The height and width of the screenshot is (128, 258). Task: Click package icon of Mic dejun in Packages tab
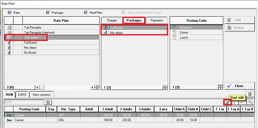point(106,33)
